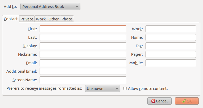Confirm the new contact with OK
203x108 pixels.
(x=187, y=101)
